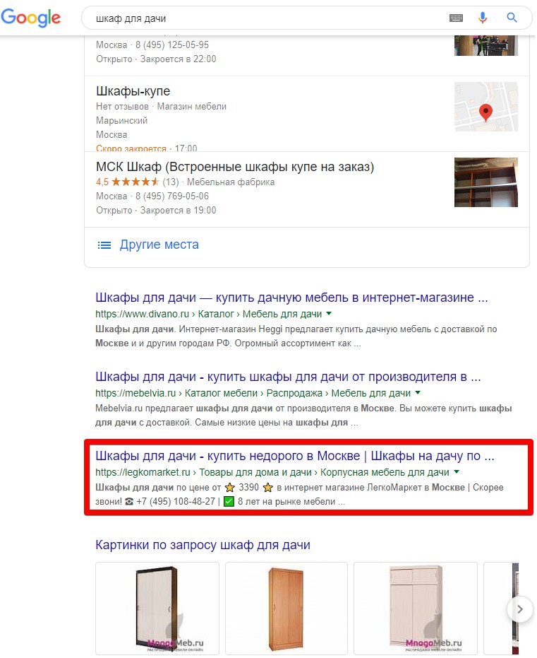Open the ЛегкоМаркет купить недорого result
This screenshot has width=537, height=658.
point(295,456)
